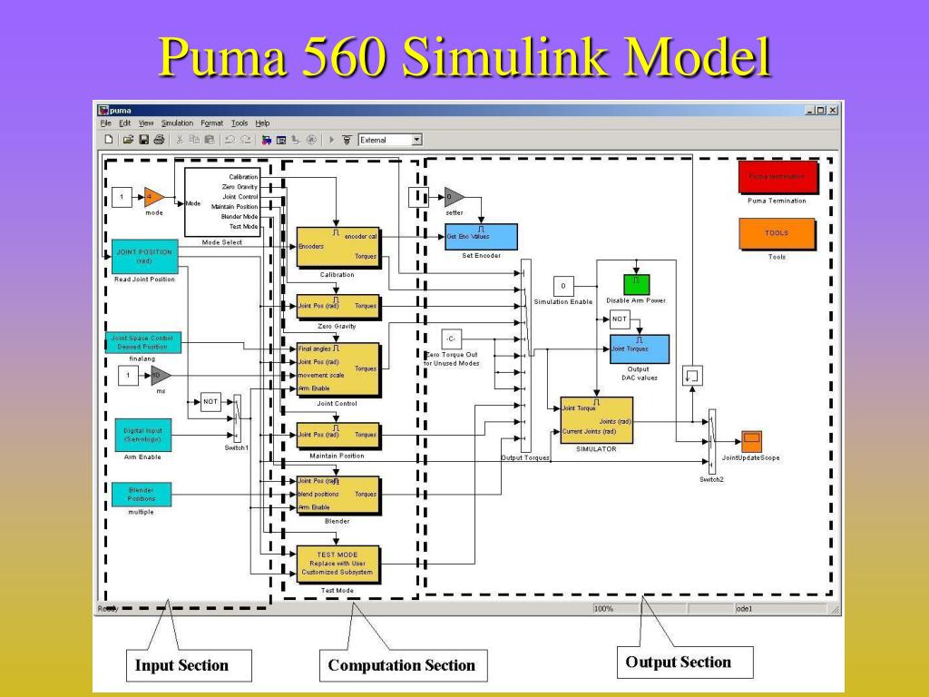Open the Model Explorer toolbar icon
929x697 pixels.
(281, 140)
